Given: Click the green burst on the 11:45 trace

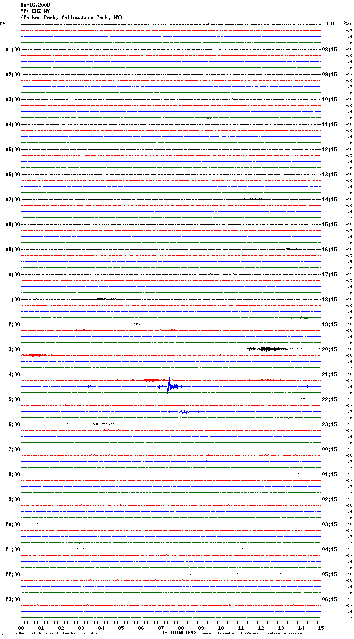Looking at the screenshot, I should point(305,318).
